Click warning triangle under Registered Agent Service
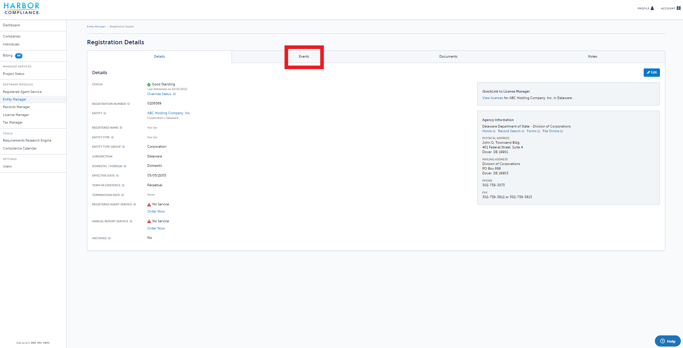This screenshot has width=683, height=348. (149, 205)
